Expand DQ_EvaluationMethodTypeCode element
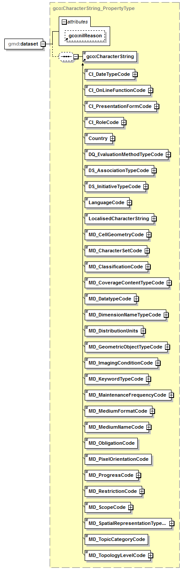The height and width of the screenshot is (570, 184). [168, 154]
